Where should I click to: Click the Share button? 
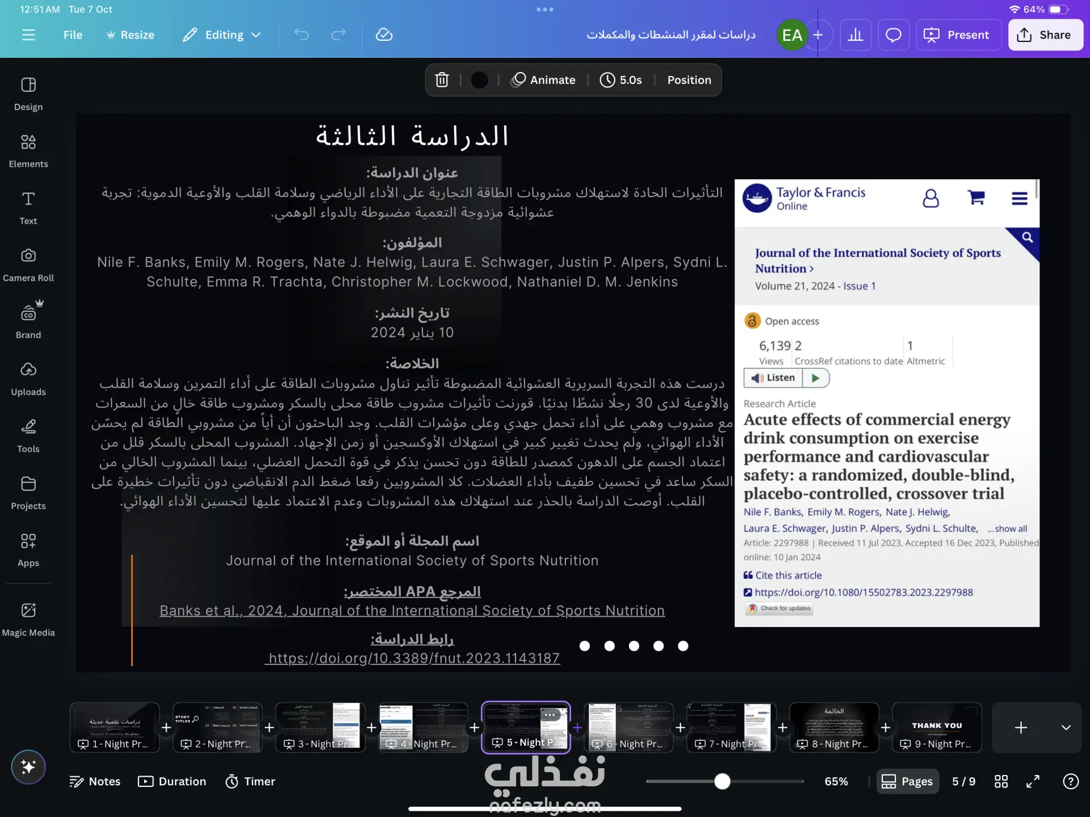[x=1045, y=35]
